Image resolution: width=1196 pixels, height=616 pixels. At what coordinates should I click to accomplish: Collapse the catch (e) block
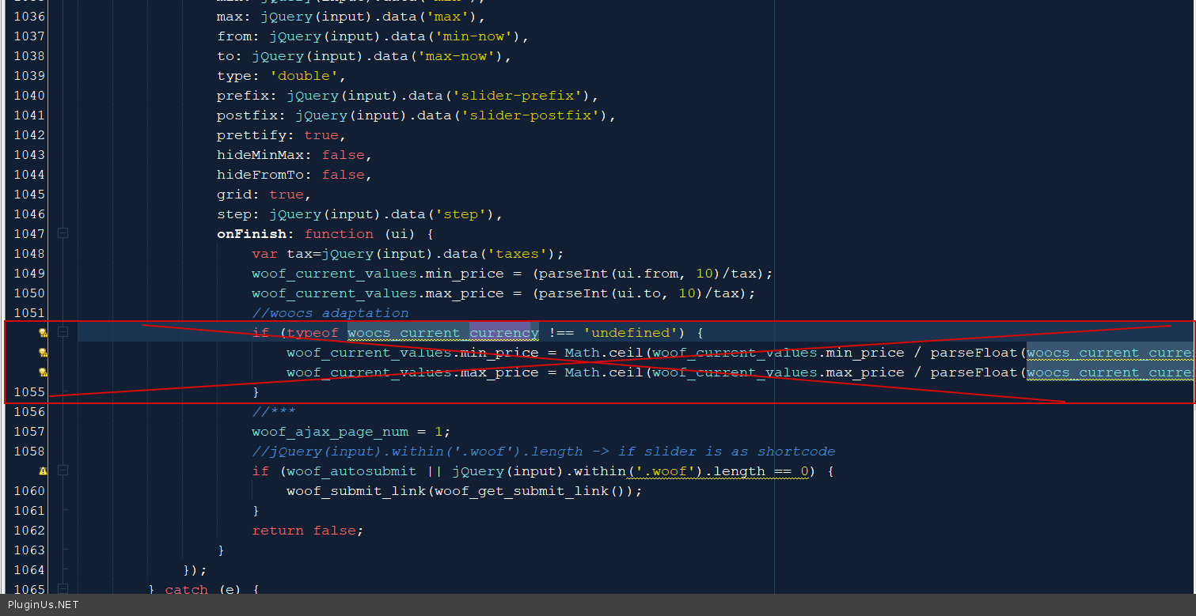click(x=63, y=589)
